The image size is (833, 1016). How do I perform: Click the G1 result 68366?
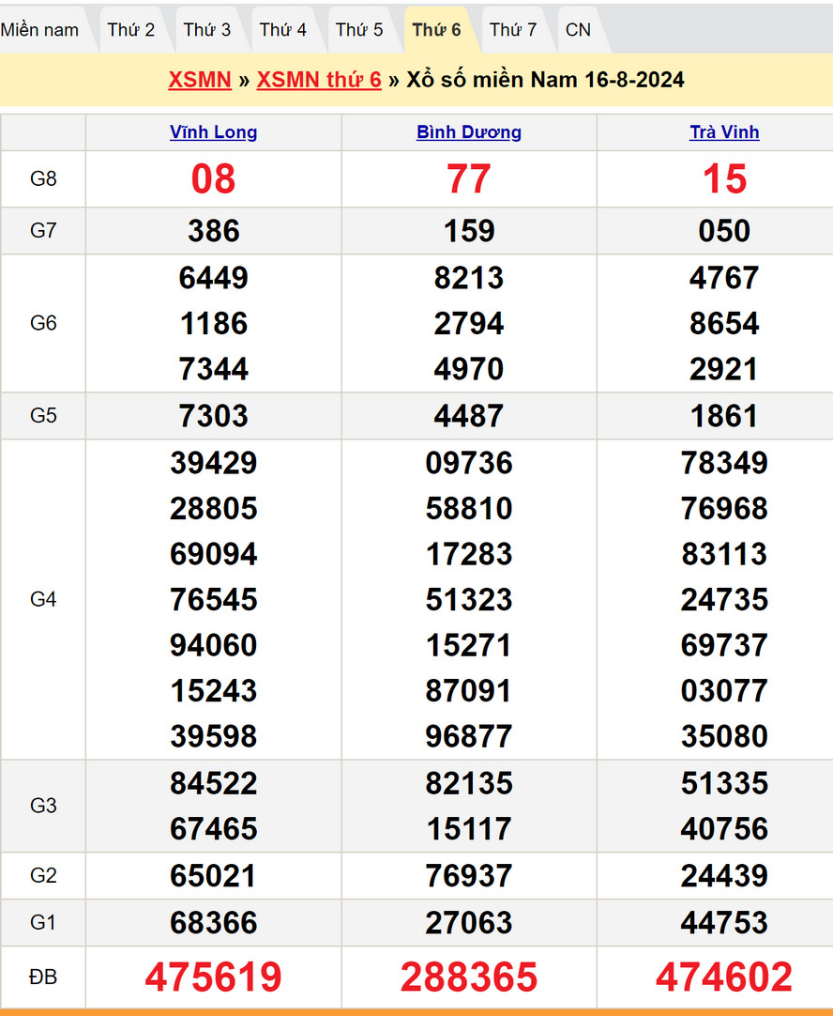pos(213,923)
